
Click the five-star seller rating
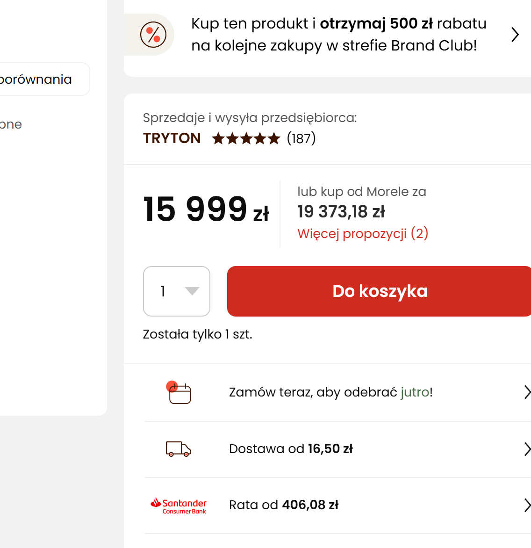[246, 138]
